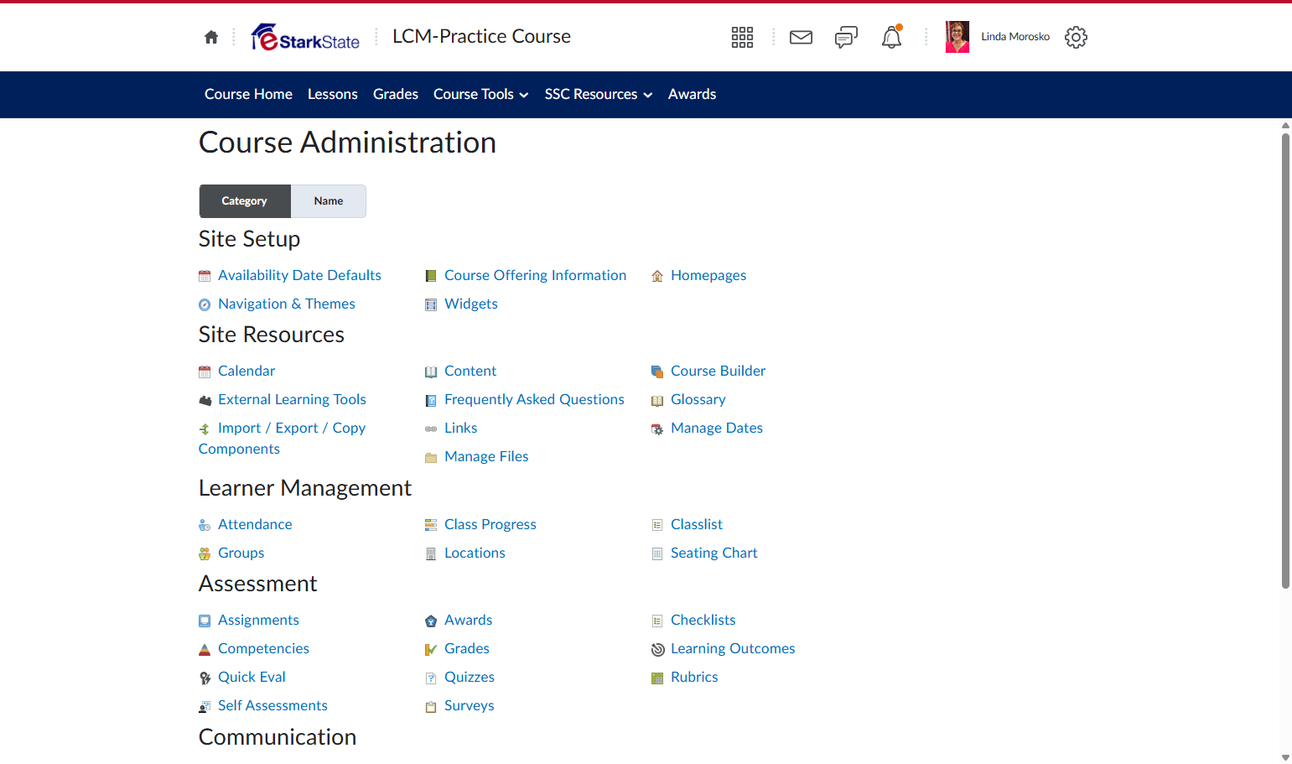Click the Course Builder icon
Screen dimensions: 1292x764
click(657, 372)
